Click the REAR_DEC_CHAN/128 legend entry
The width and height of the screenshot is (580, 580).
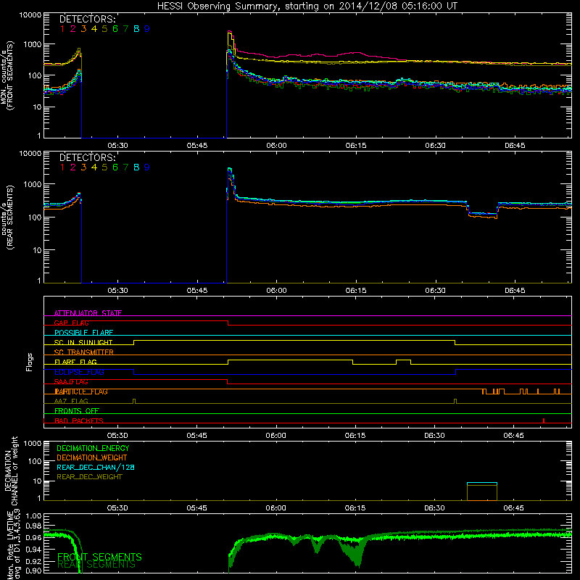click(96, 467)
